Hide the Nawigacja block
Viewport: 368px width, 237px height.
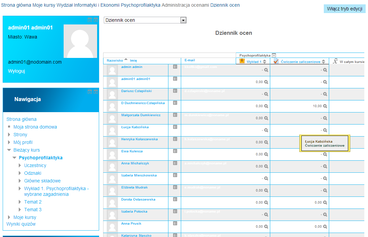[90, 92]
